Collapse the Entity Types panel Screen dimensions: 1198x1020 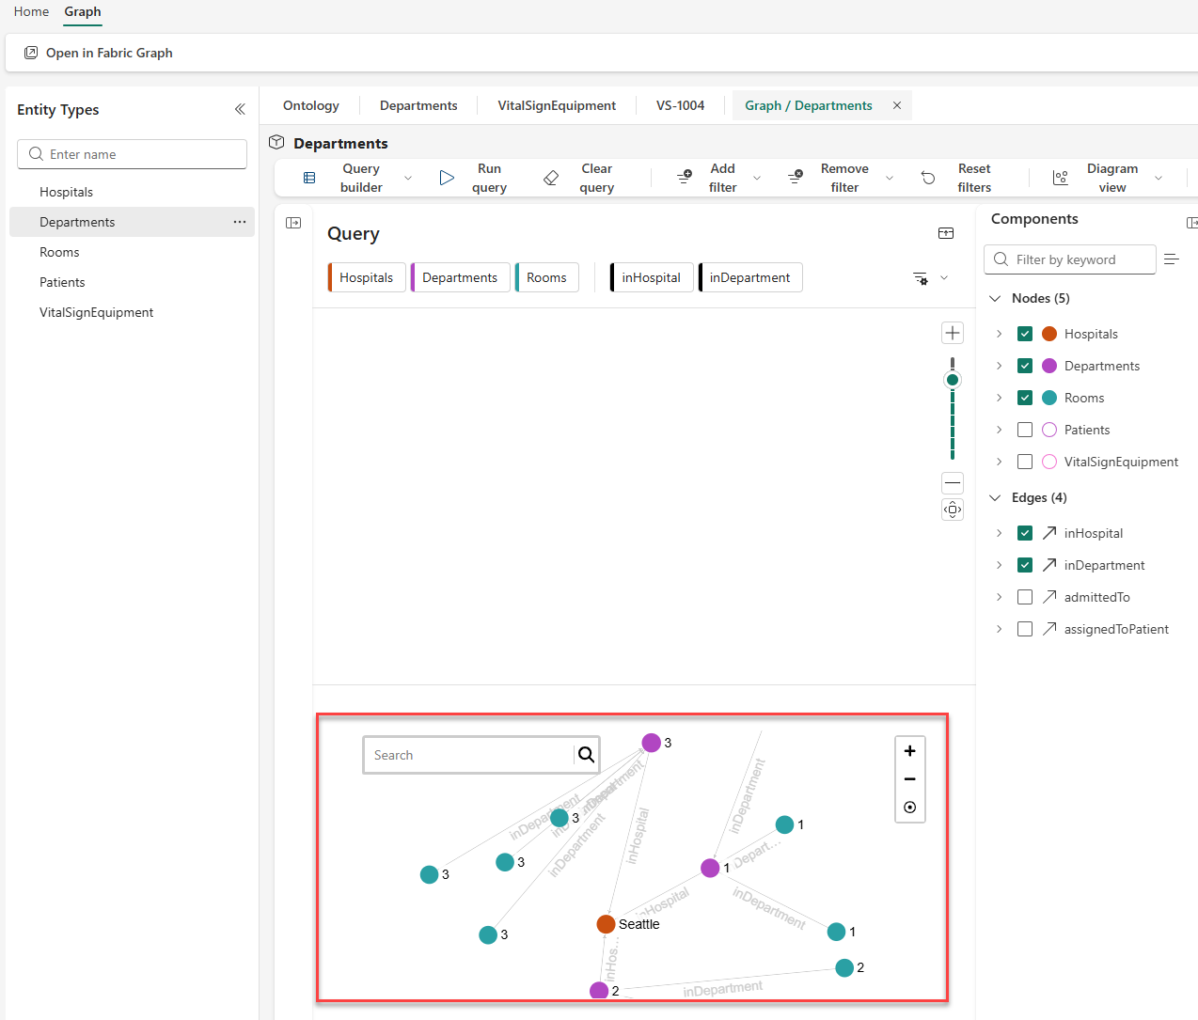240,109
